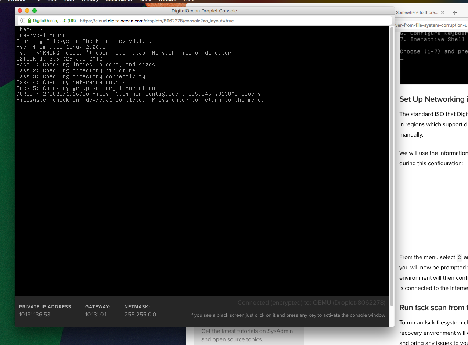468x345 pixels.
Task: Click 'Set Up Networking' heading in background page
Action: [x=433, y=99]
